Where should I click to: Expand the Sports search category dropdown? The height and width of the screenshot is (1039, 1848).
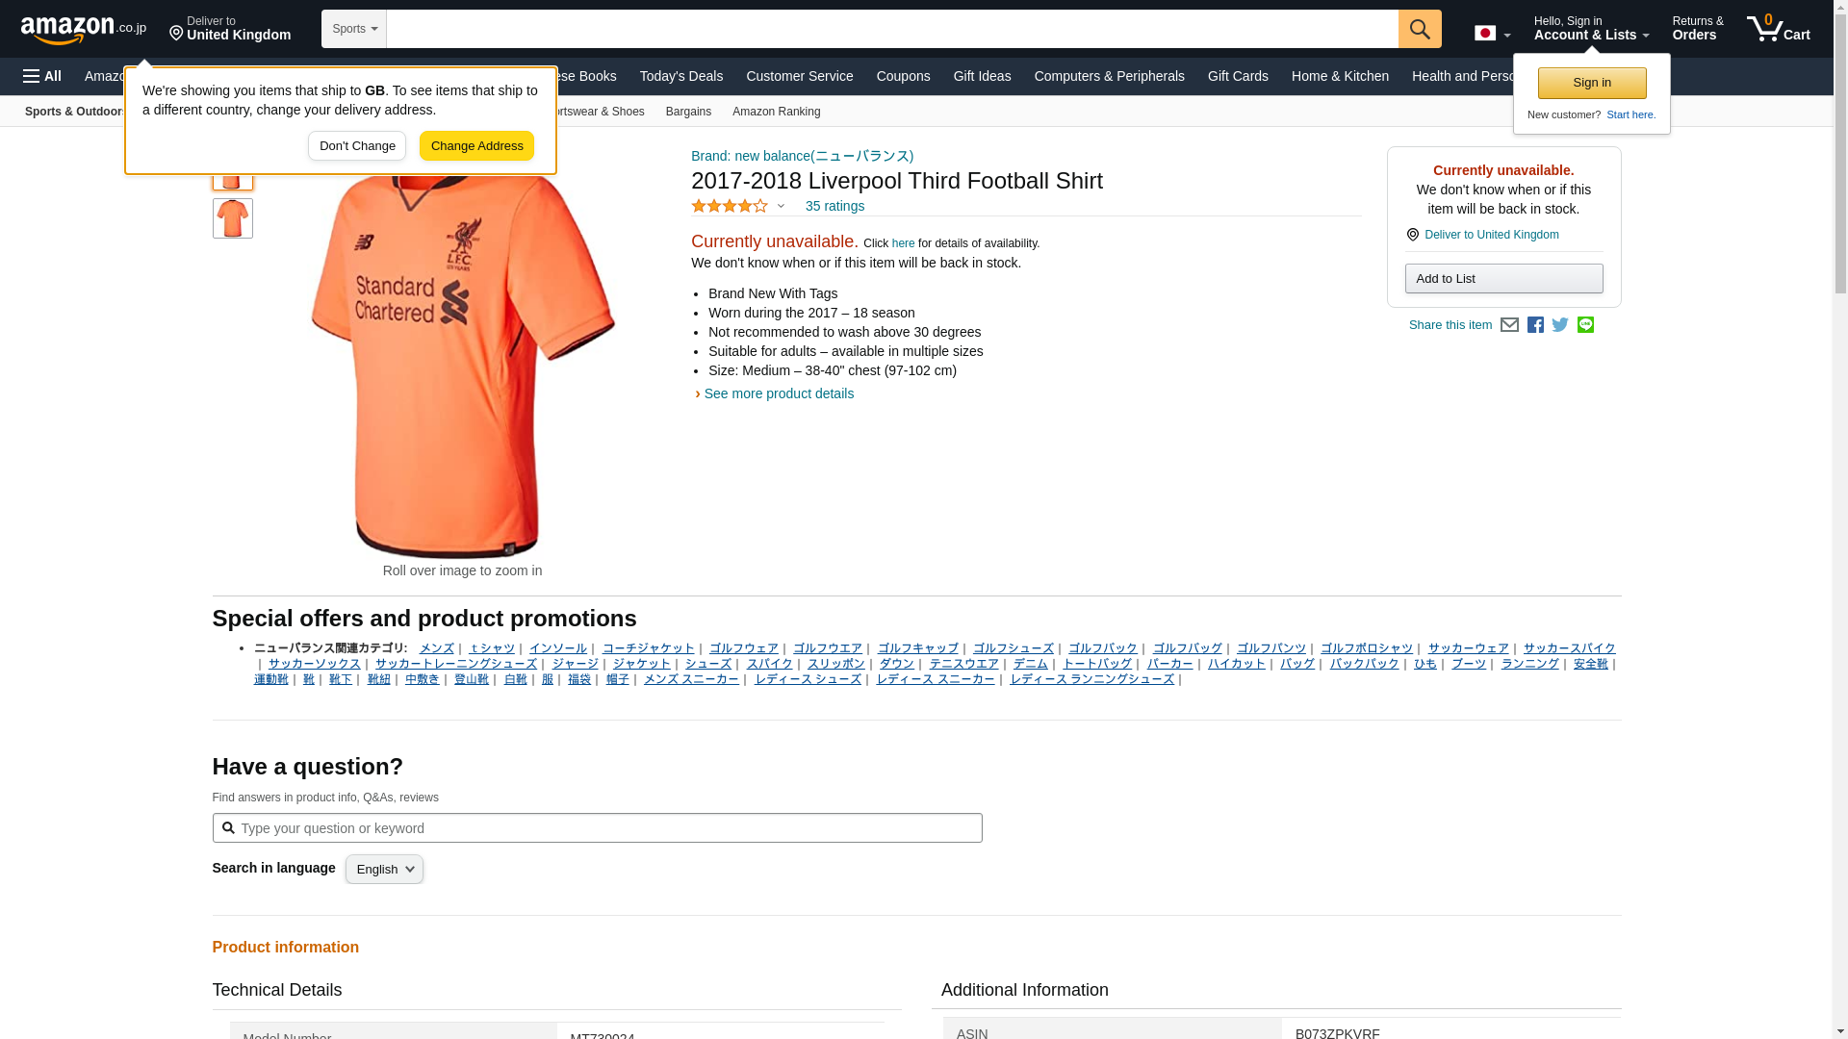coord(354,29)
